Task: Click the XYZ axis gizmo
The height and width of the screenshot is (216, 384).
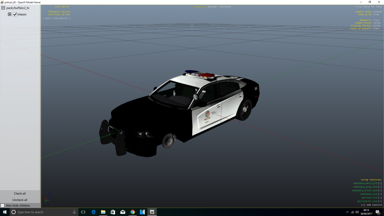Action: (x=48, y=197)
